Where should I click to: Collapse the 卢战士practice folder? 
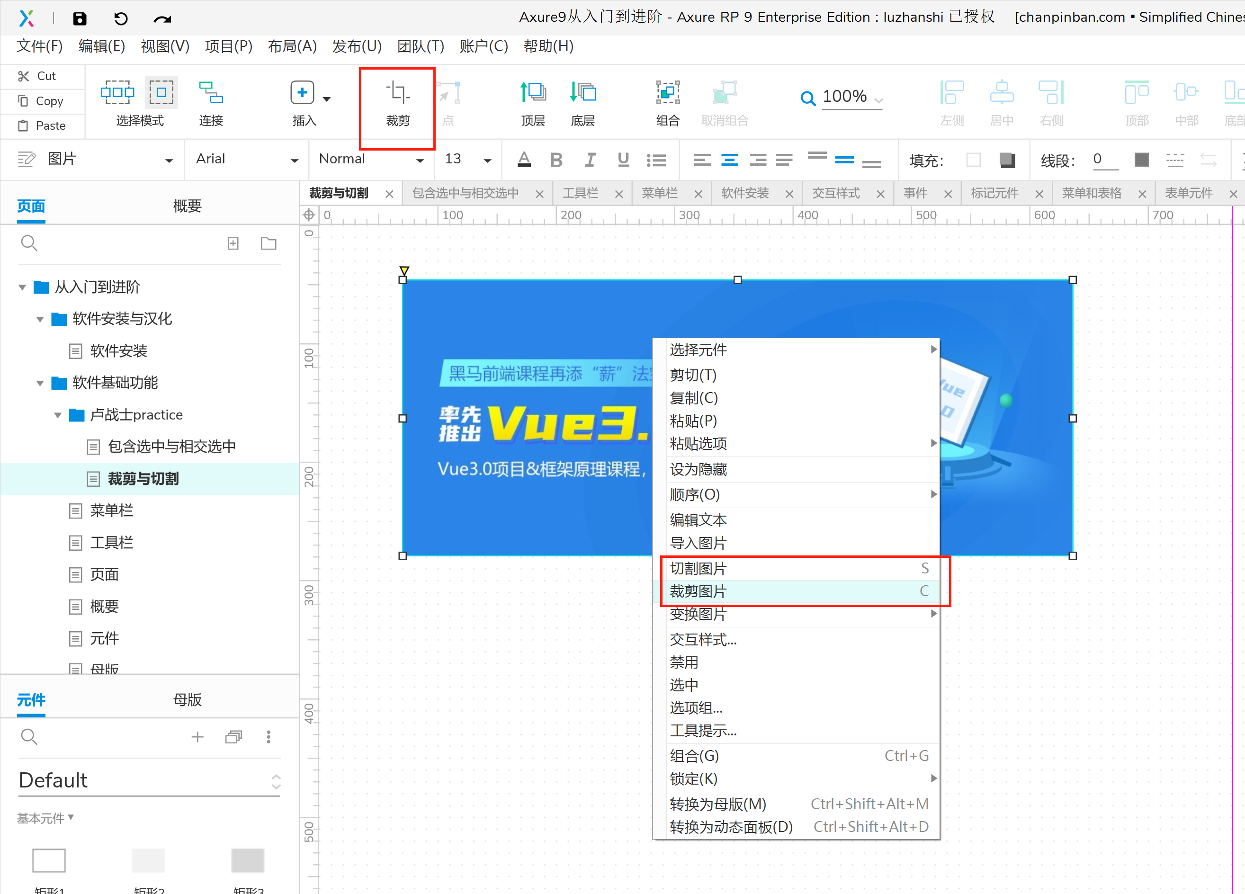pyautogui.click(x=58, y=415)
